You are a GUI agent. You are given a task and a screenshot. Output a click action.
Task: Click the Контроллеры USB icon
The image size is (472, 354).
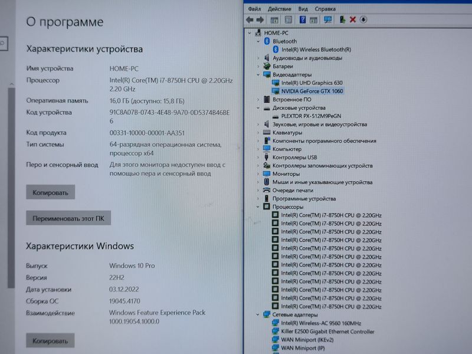(267, 157)
